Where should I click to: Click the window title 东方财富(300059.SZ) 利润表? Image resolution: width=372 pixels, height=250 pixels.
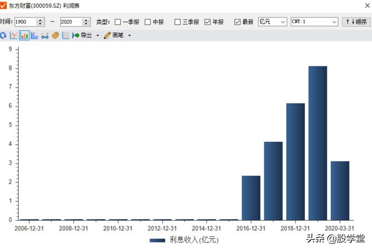[44, 6]
